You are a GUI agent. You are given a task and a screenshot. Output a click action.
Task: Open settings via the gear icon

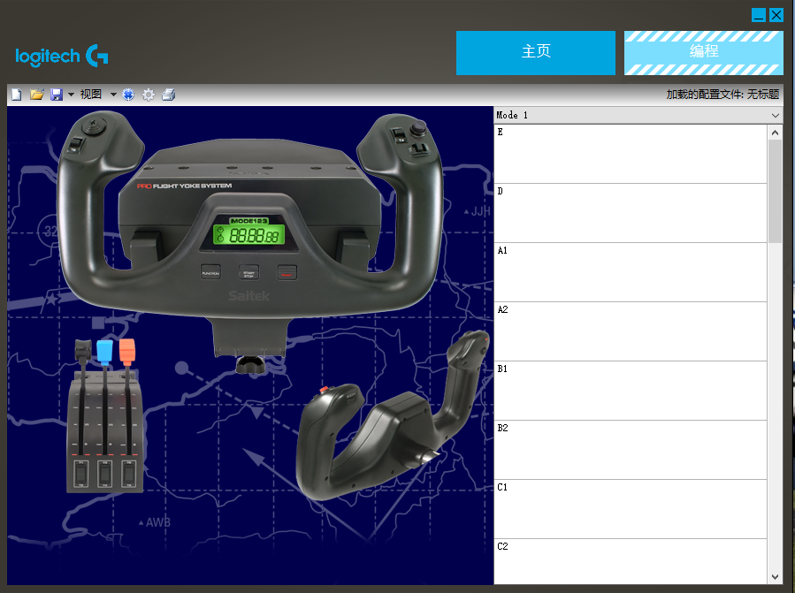pos(148,94)
